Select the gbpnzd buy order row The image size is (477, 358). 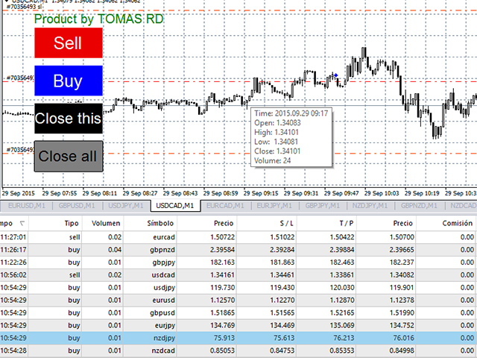(238, 250)
